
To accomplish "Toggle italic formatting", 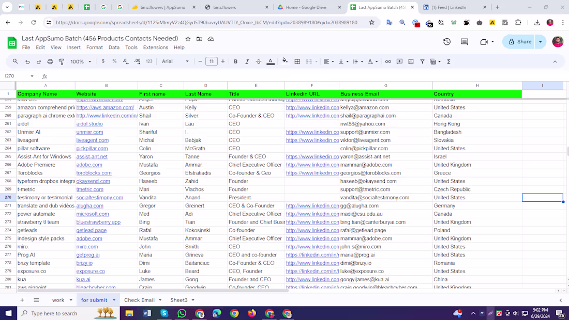I will click(247, 61).
